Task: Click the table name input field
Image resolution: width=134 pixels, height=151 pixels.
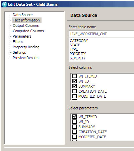Action: pyautogui.click(x=102, y=34)
